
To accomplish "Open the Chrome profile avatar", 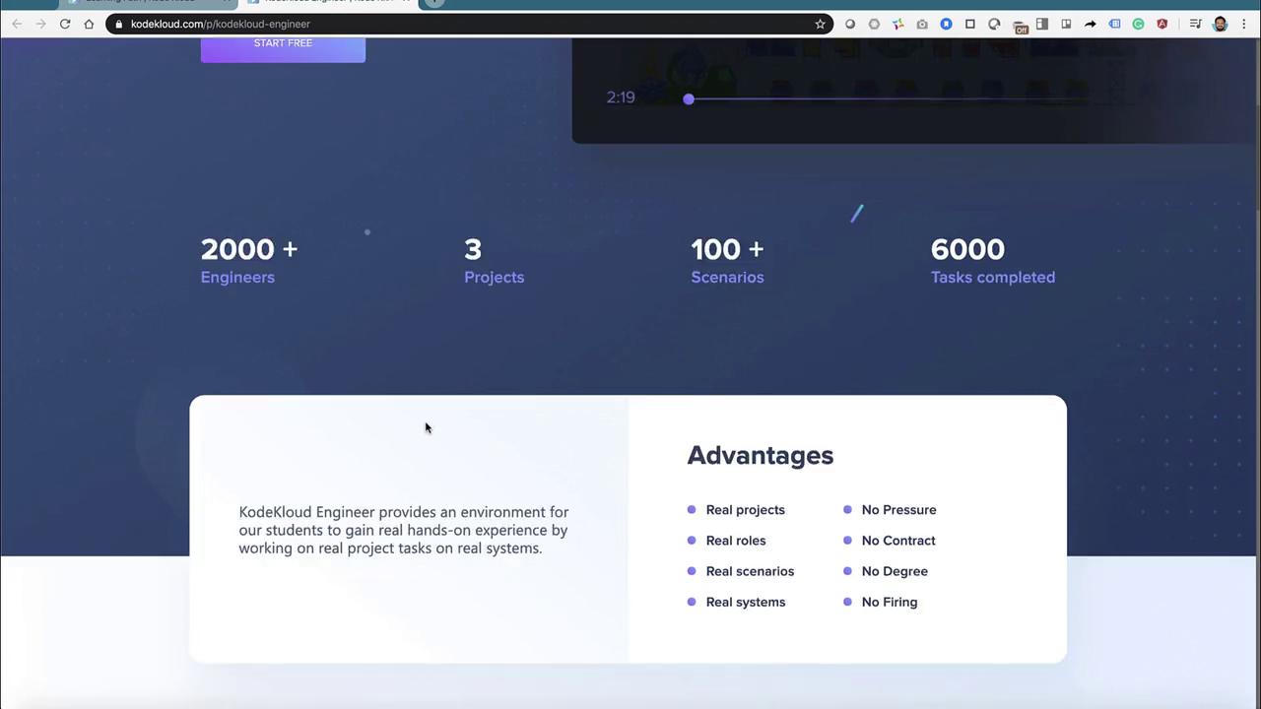I will (x=1220, y=24).
